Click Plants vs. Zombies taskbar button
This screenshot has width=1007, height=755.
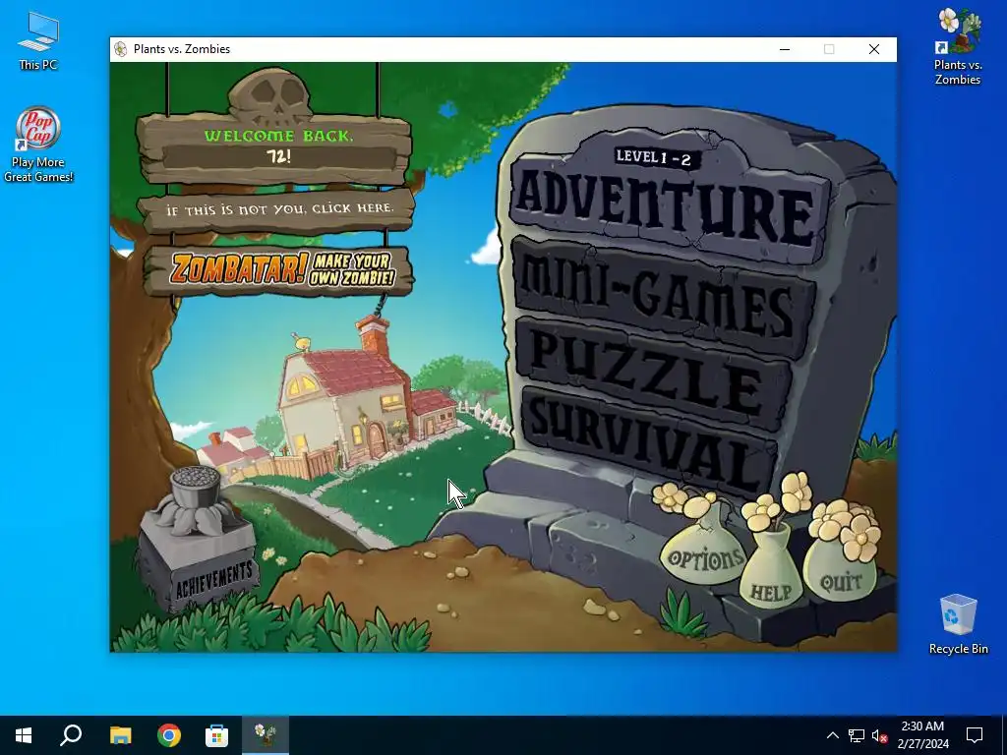[x=266, y=735]
